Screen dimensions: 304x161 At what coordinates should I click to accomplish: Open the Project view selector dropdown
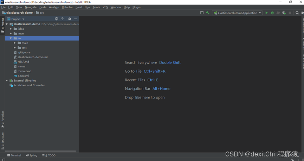[x=16, y=19]
